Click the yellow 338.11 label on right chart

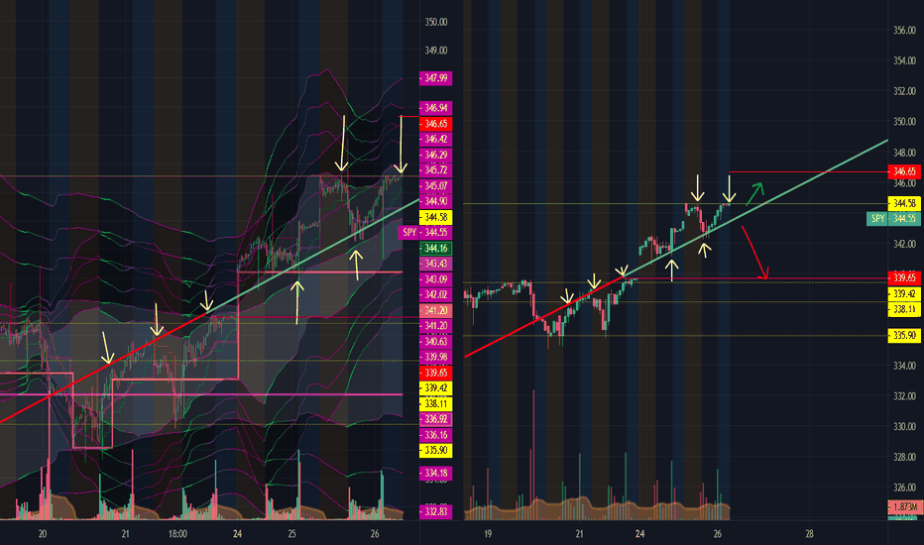pos(904,309)
